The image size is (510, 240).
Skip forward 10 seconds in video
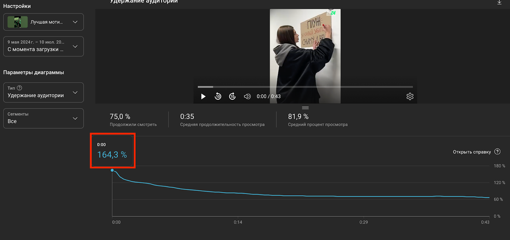tap(232, 97)
